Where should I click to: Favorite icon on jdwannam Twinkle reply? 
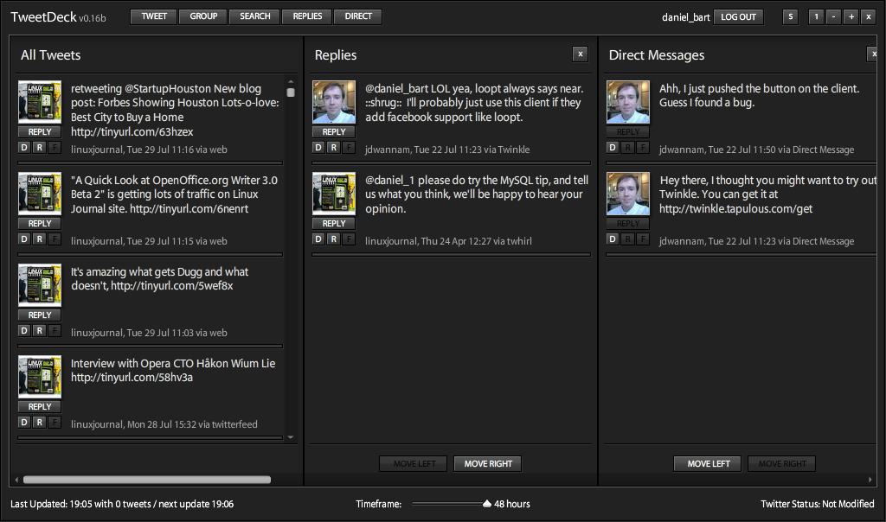(x=349, y=147)
